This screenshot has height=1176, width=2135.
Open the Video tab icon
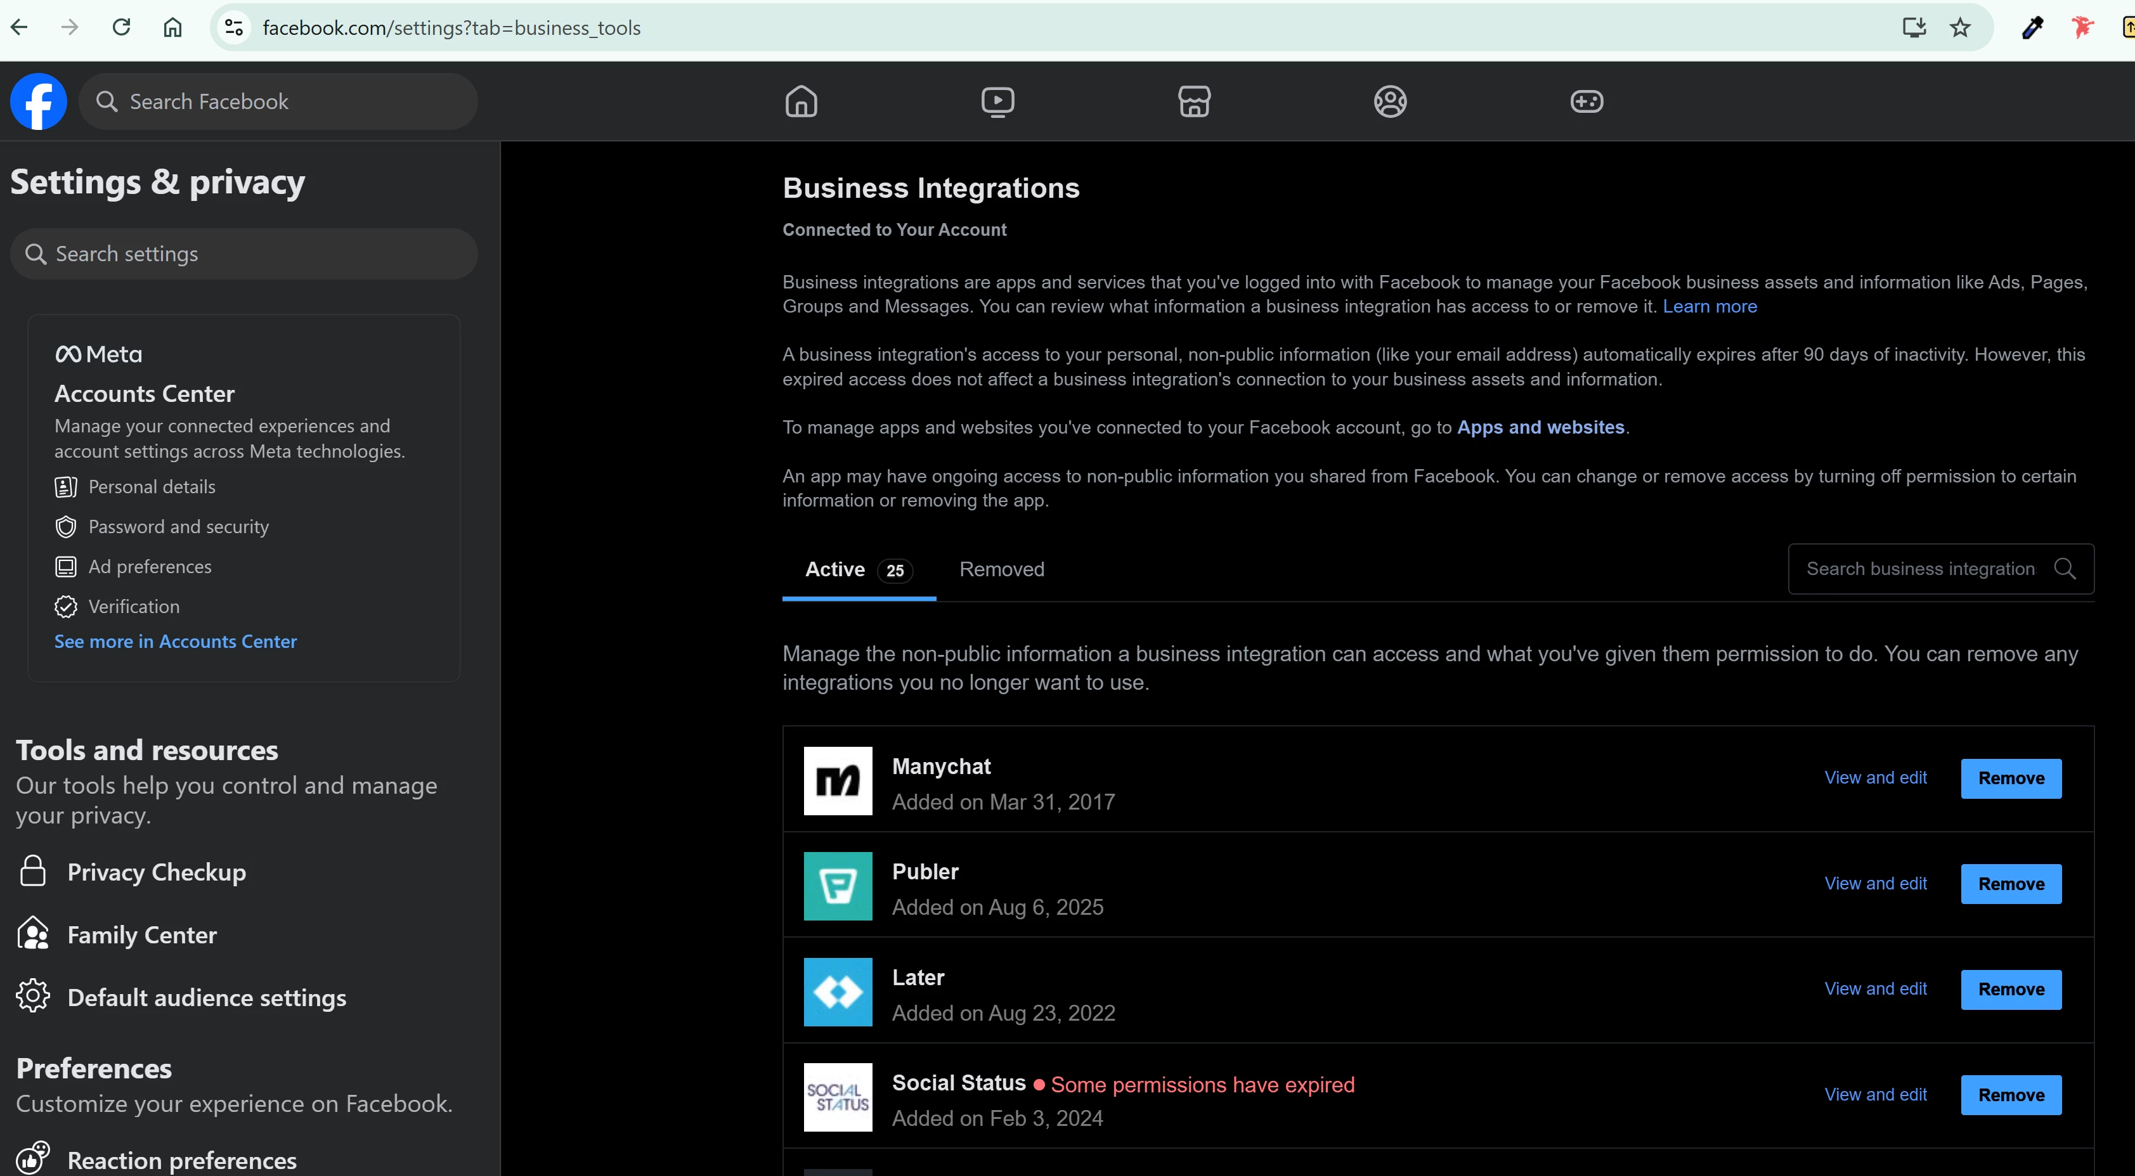997,101
